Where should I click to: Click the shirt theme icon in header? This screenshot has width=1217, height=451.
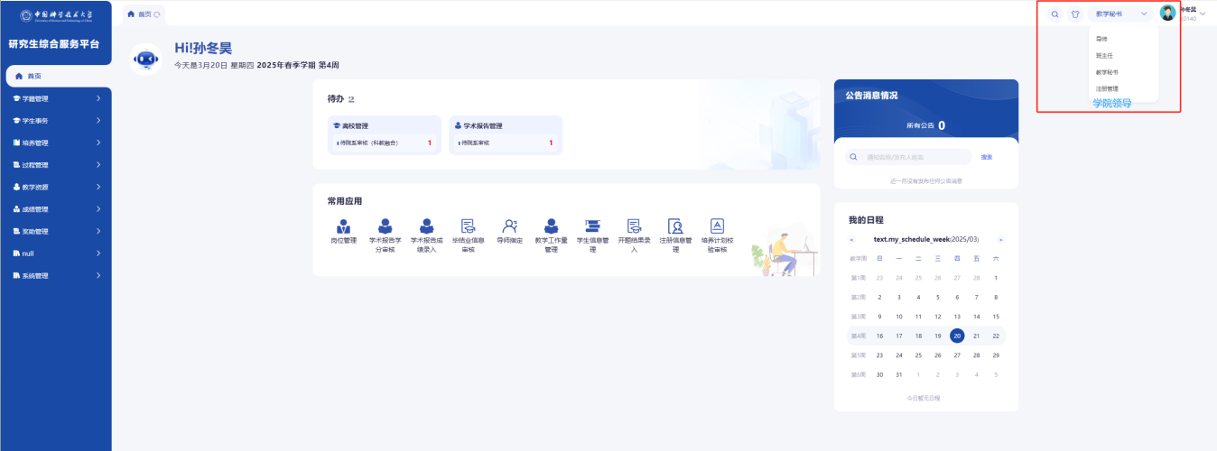[x=1074, y=14]
